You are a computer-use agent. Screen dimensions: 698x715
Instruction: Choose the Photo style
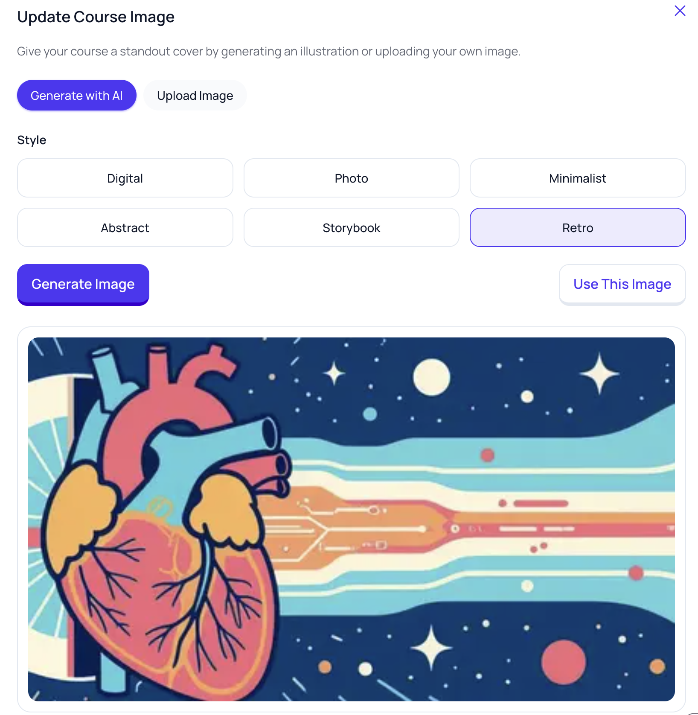click(x=351, y=178)
